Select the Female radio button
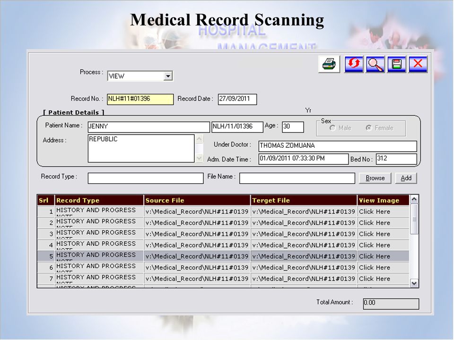The width and height of the screenshot is (454, 340). [368, 128]
